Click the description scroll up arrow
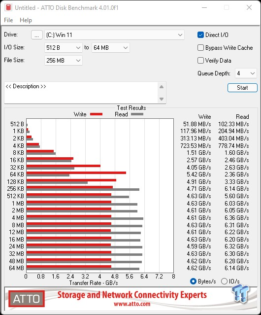The image size is (261, 315). tap(162, 87)
